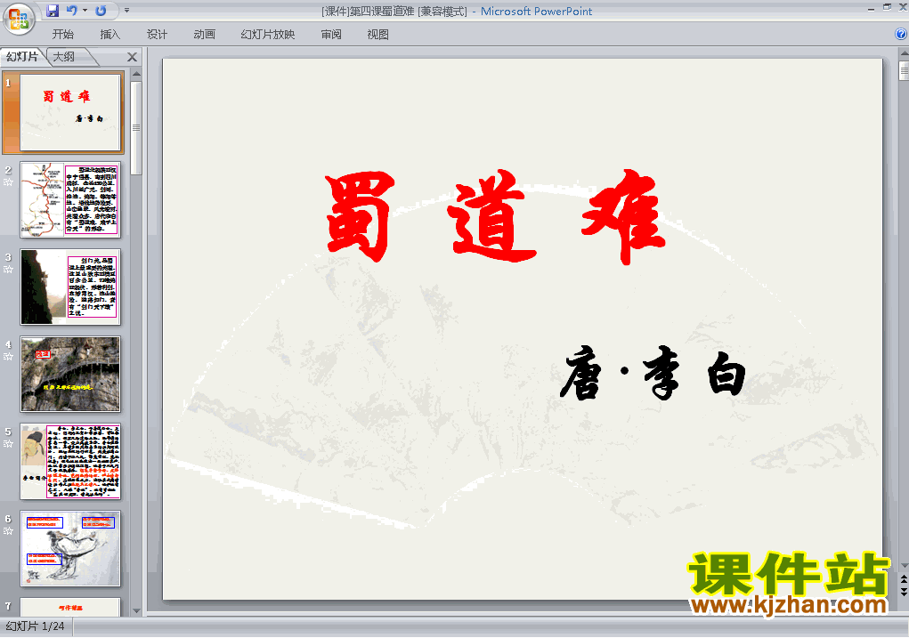Image resolution: width=909 pixels, height=638 pixels.
Task: Go to previous slide double-arrow button
Action: coord(904,579)
